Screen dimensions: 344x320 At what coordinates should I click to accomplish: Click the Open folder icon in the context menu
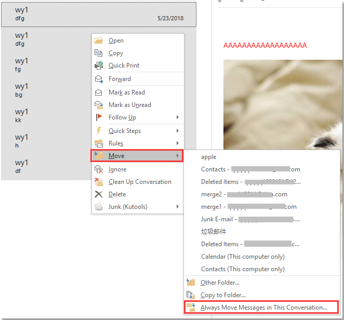[x=99, y=41]
